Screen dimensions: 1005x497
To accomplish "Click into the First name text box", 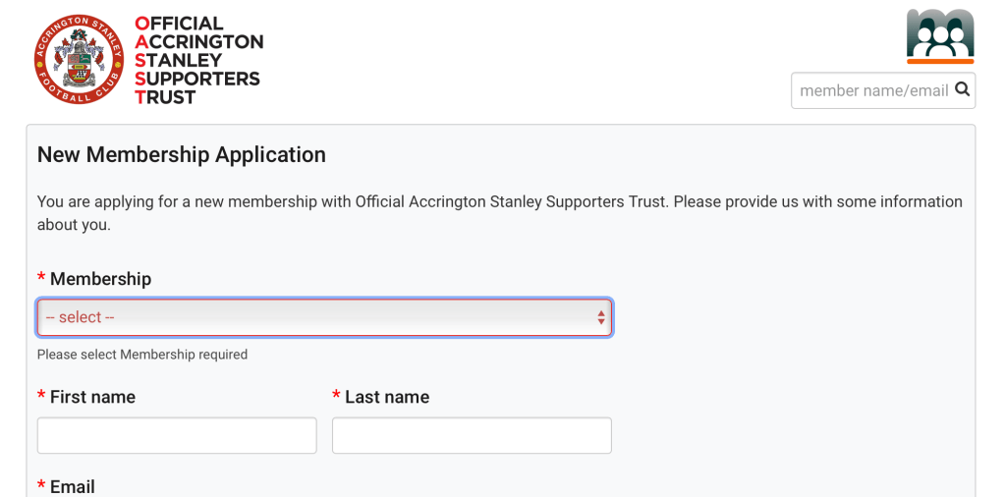I will (177, 435).
